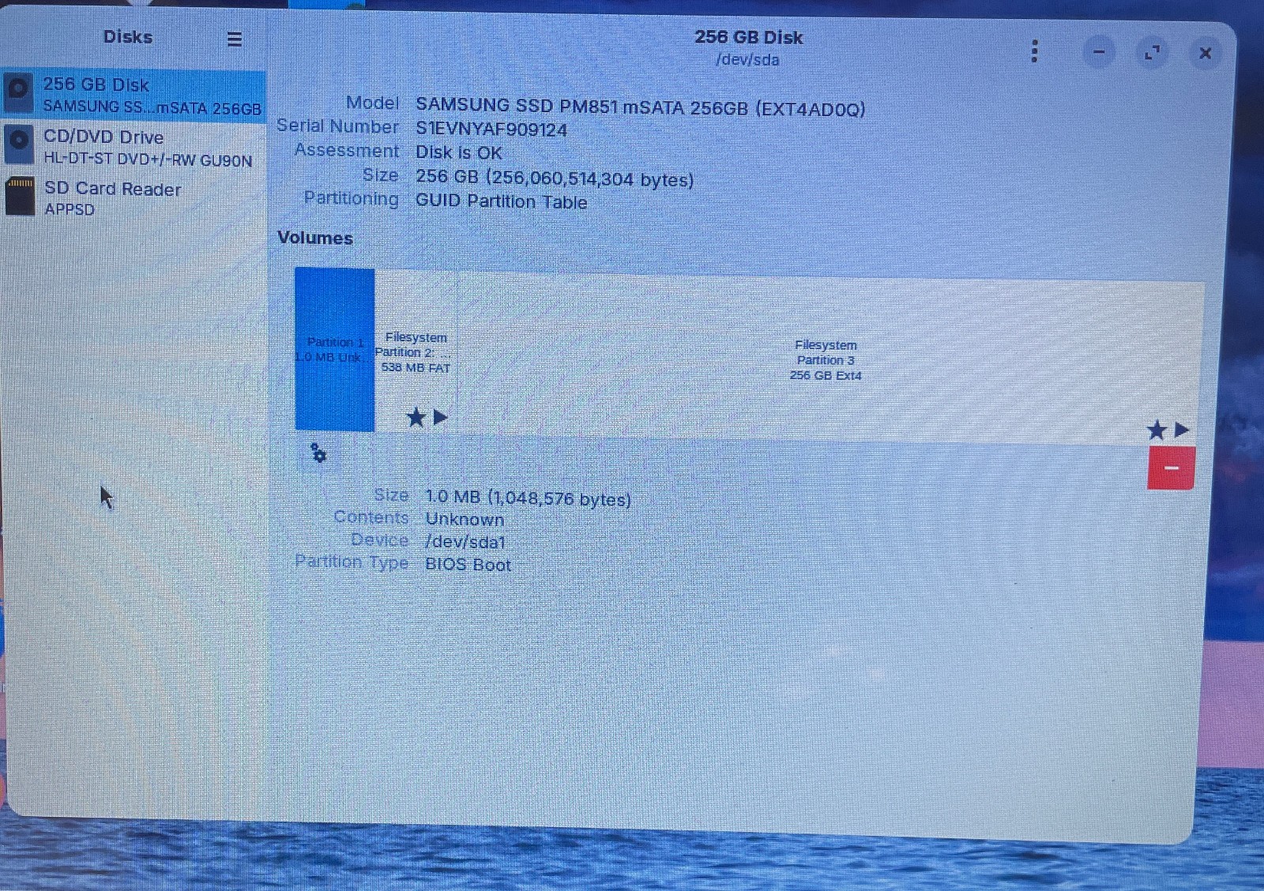Screen dimensions: 1264x891
Task: Click the play triangle icon on Partition 3
Action: [1181, 430]
